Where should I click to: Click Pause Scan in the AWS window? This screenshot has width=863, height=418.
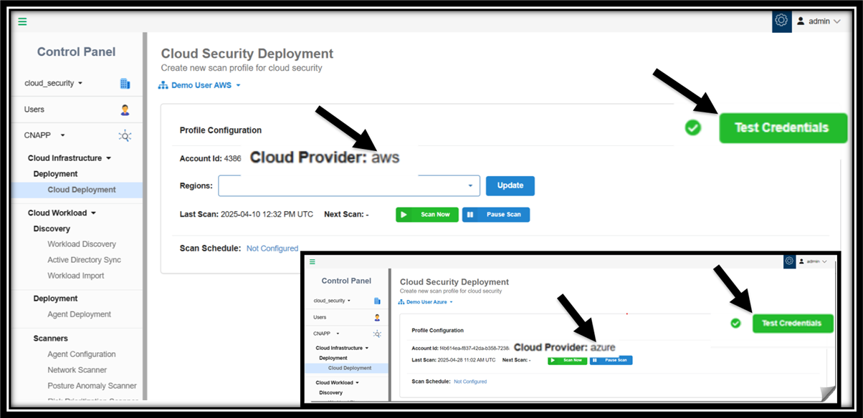[496, 215]
